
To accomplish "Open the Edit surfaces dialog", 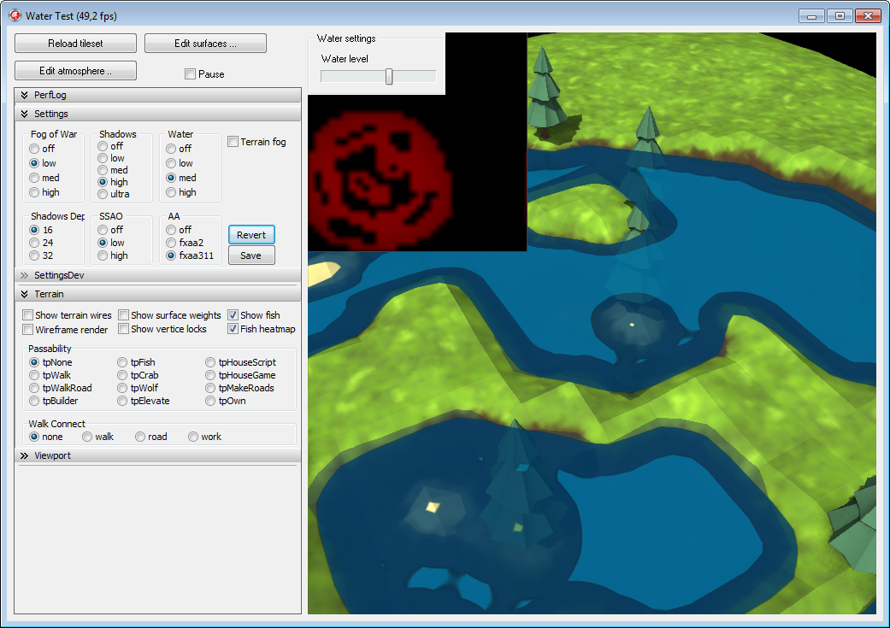I will pos(204,43).
